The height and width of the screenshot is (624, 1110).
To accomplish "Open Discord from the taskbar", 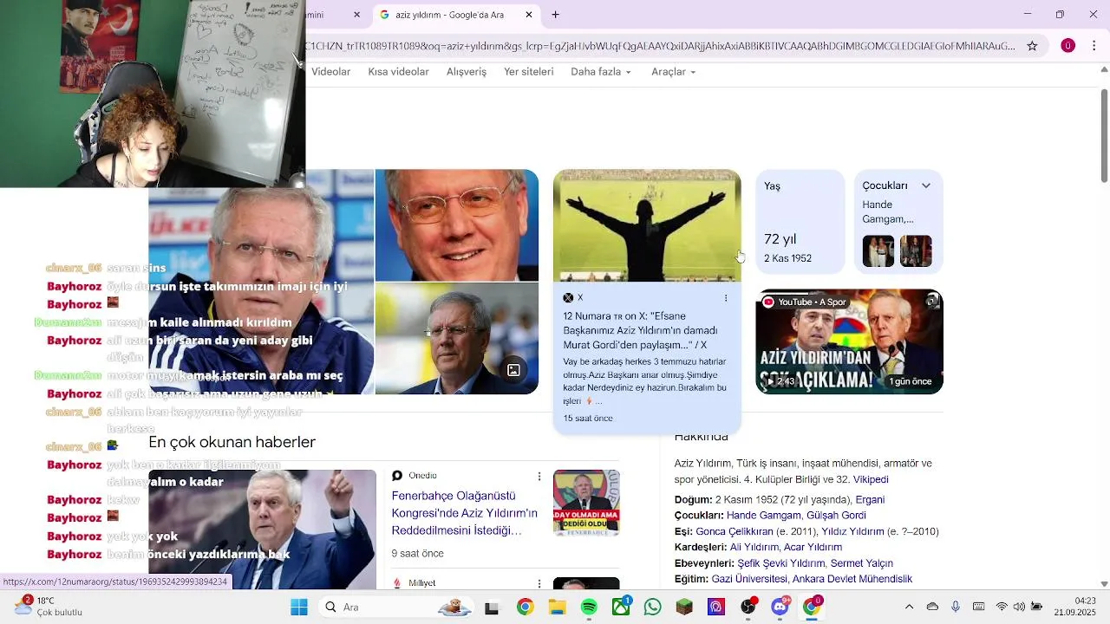I will click(x=780, y=607).
